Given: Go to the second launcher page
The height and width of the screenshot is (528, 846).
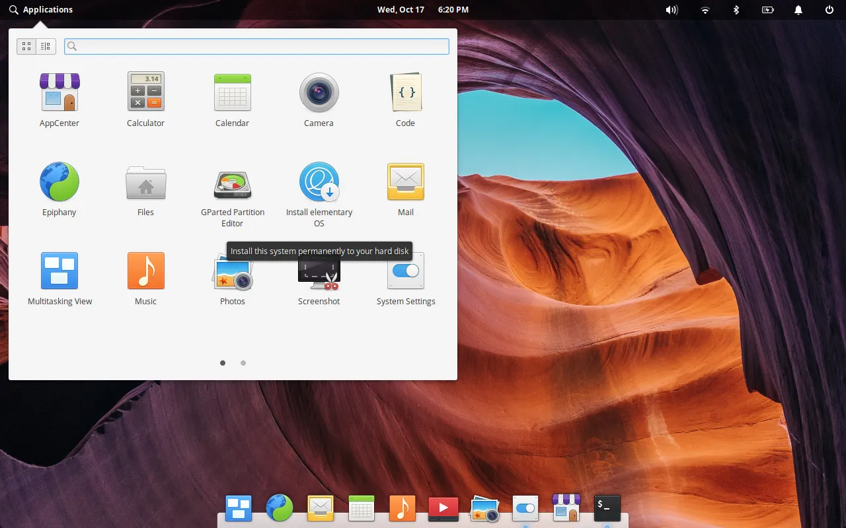Looking at the screenshot, I should (243, 363).
